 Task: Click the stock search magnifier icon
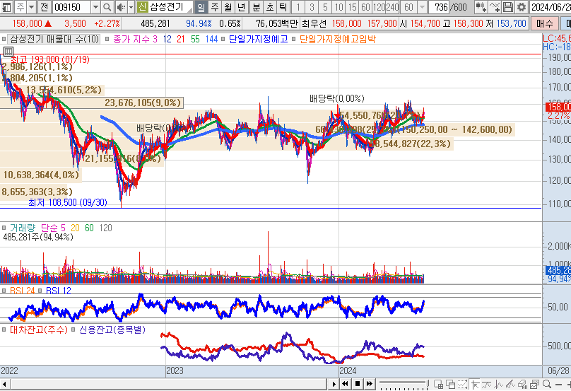(x=107, y=7)
